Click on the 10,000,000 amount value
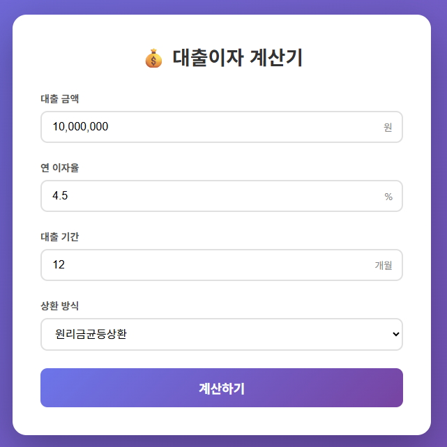 coord(80,127)
